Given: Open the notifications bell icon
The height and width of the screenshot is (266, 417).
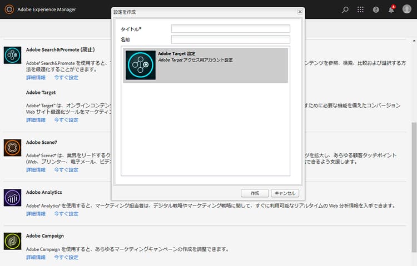Looking at the screenshot, I should tap(391, 9).
